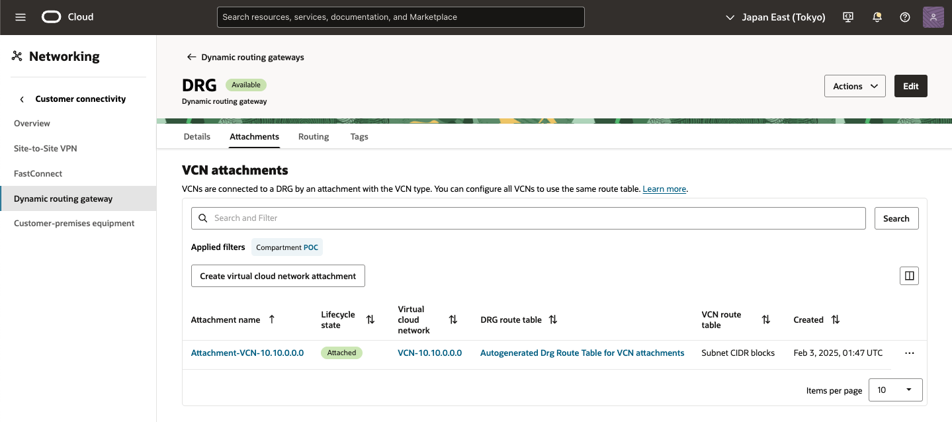
Task: Open Cloud Shell developer tools icon
Action: [x=848, y=17]
